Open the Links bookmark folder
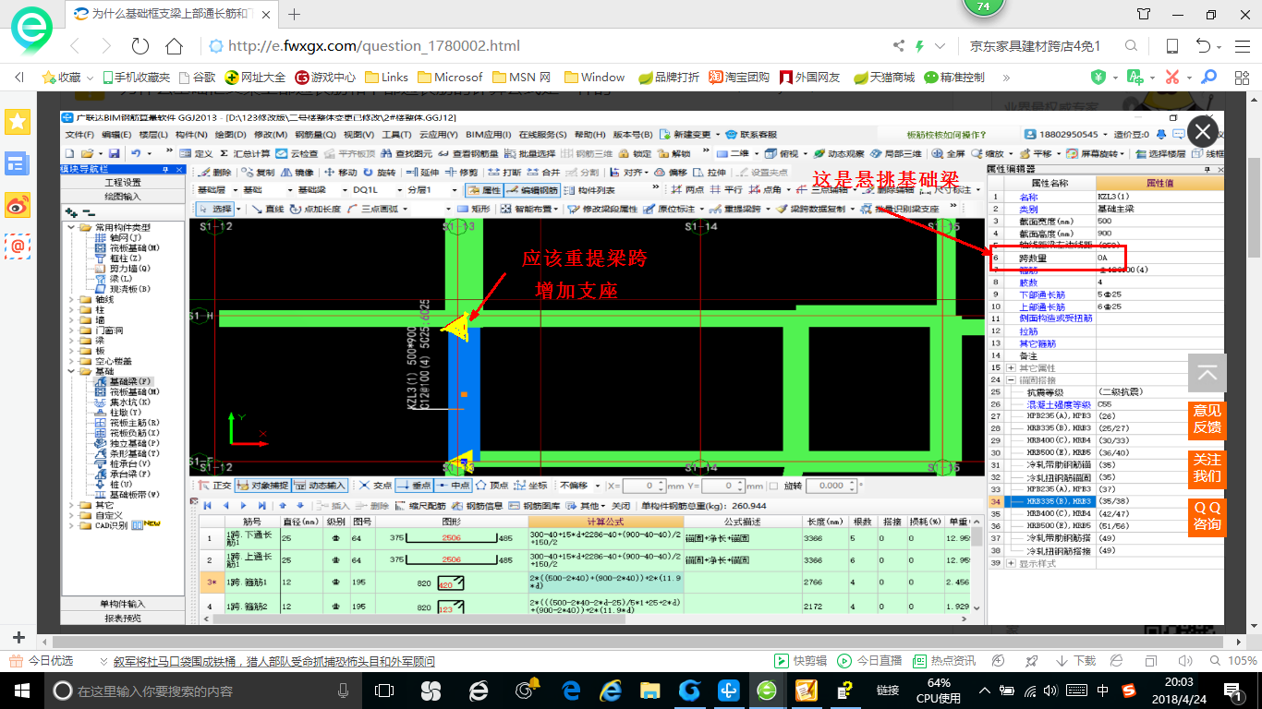 tap(386, 78)
